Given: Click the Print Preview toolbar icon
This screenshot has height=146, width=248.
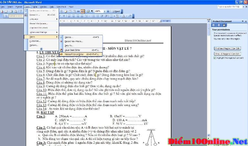Looking at the screenshot, I should 15,11.
